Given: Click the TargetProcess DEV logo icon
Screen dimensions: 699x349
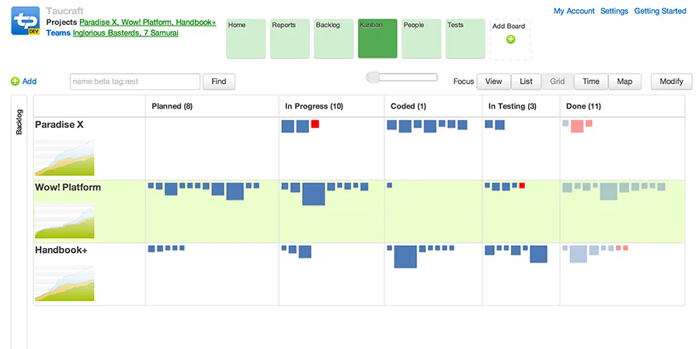Looking at the screenshot, I should pyautogui.click(x=26, y=20).
